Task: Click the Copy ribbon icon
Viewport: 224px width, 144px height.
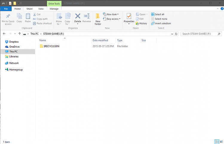Action: coord(19,16)
